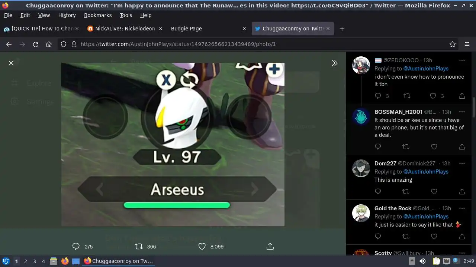Image resolution: width=476 pixels, height=267 pixels.
Task: Reply to the photo tweet (275 comments)
Action: tap(76, 246)
